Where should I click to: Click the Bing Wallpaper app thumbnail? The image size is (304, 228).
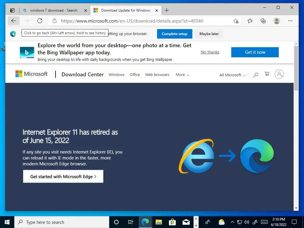point(27,52)
